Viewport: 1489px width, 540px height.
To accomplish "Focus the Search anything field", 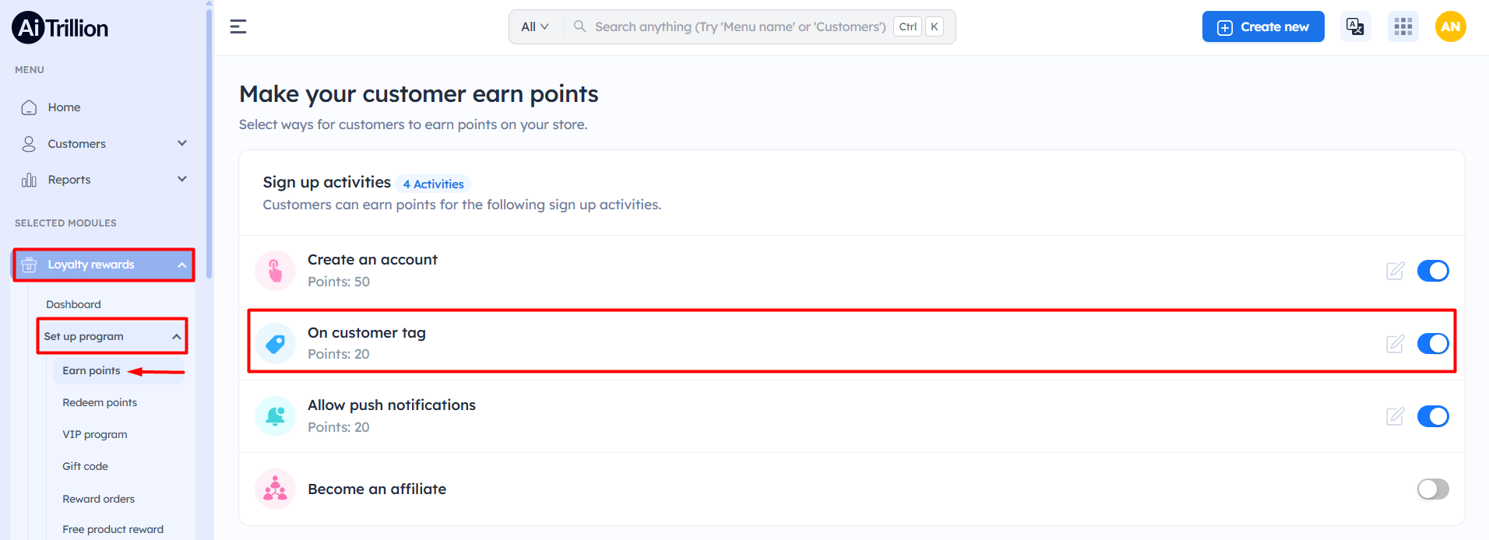I will (740, 26).
